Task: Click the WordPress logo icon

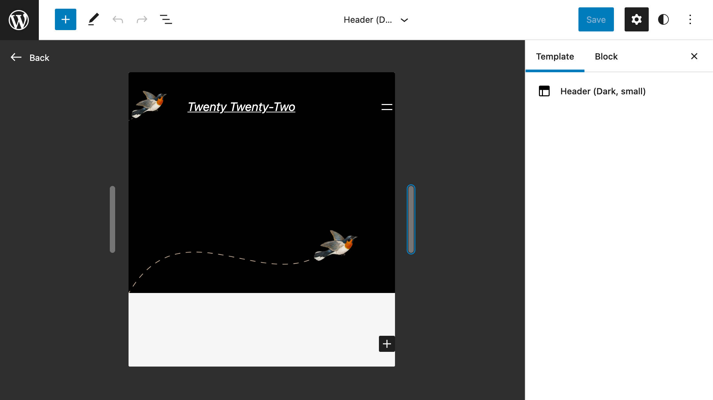Action: 20,19
